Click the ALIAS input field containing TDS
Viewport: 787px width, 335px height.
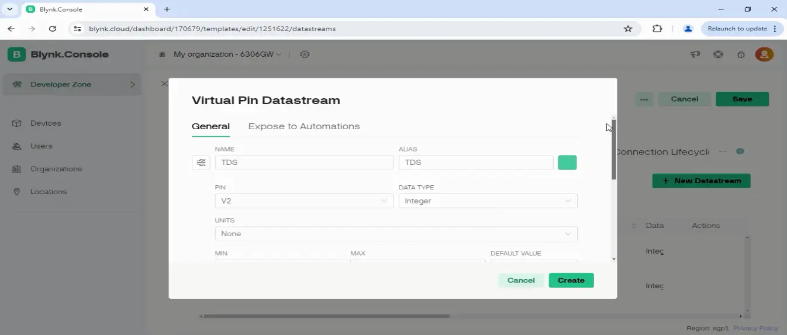click(x=476, y=163)
